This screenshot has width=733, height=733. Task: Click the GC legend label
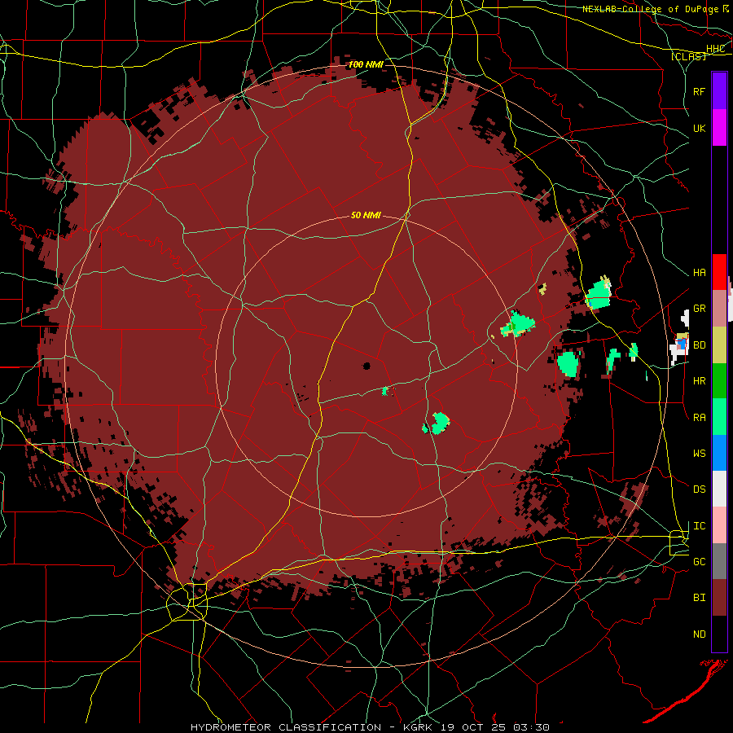(x=700, y=561)
